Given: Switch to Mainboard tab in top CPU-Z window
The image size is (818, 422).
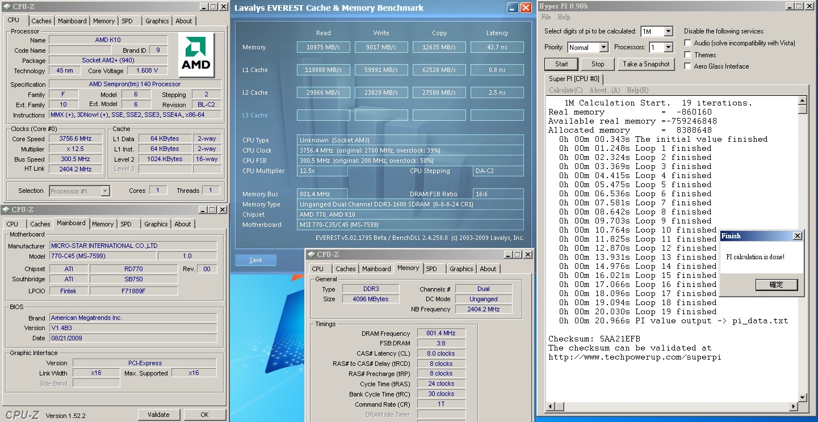Looking at the screenshot, I should [x=73, y=21].
